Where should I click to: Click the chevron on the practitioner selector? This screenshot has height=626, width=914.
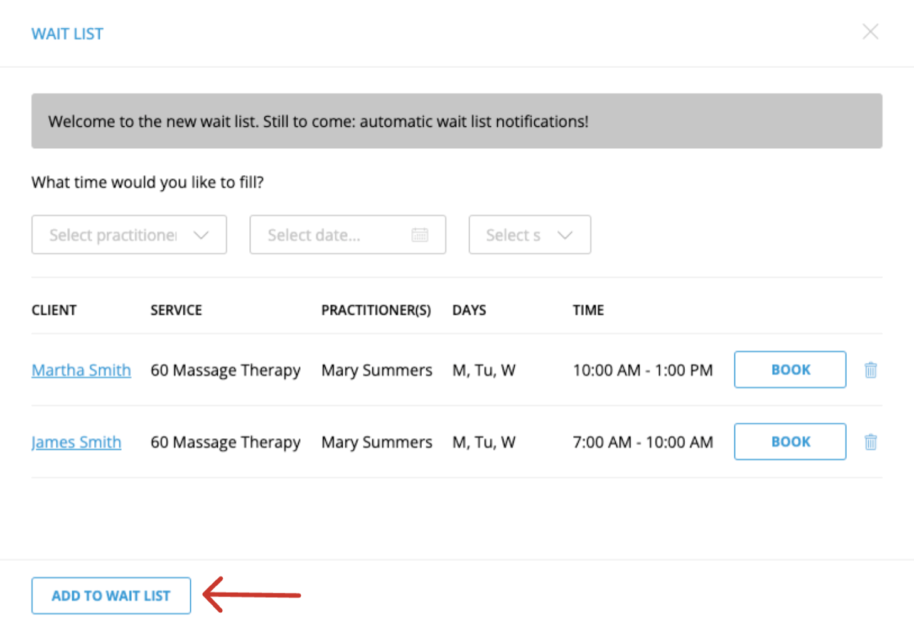tap(201, 234)
